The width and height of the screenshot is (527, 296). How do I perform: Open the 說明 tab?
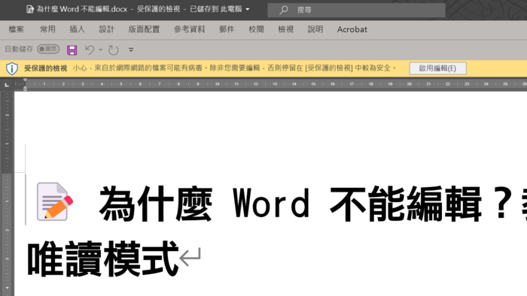(x=315, y=29)
